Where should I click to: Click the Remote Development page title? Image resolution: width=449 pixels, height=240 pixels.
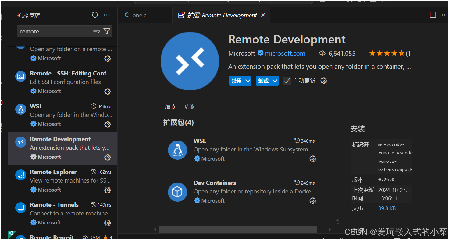[x=287, y=40]
